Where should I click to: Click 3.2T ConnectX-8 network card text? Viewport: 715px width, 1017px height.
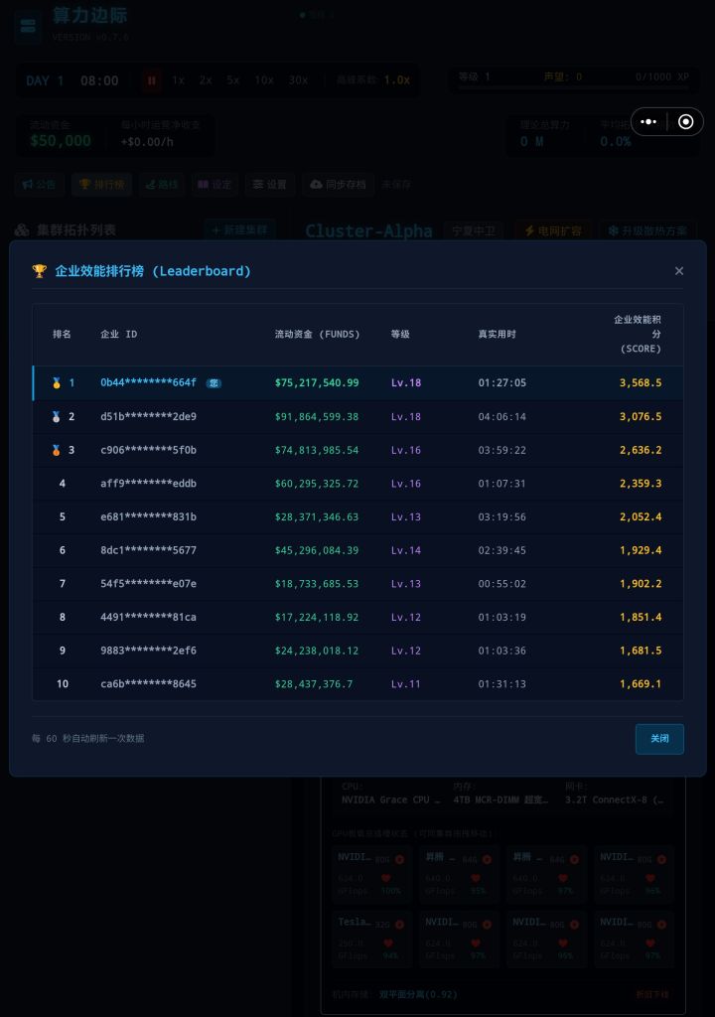point(615,799)
